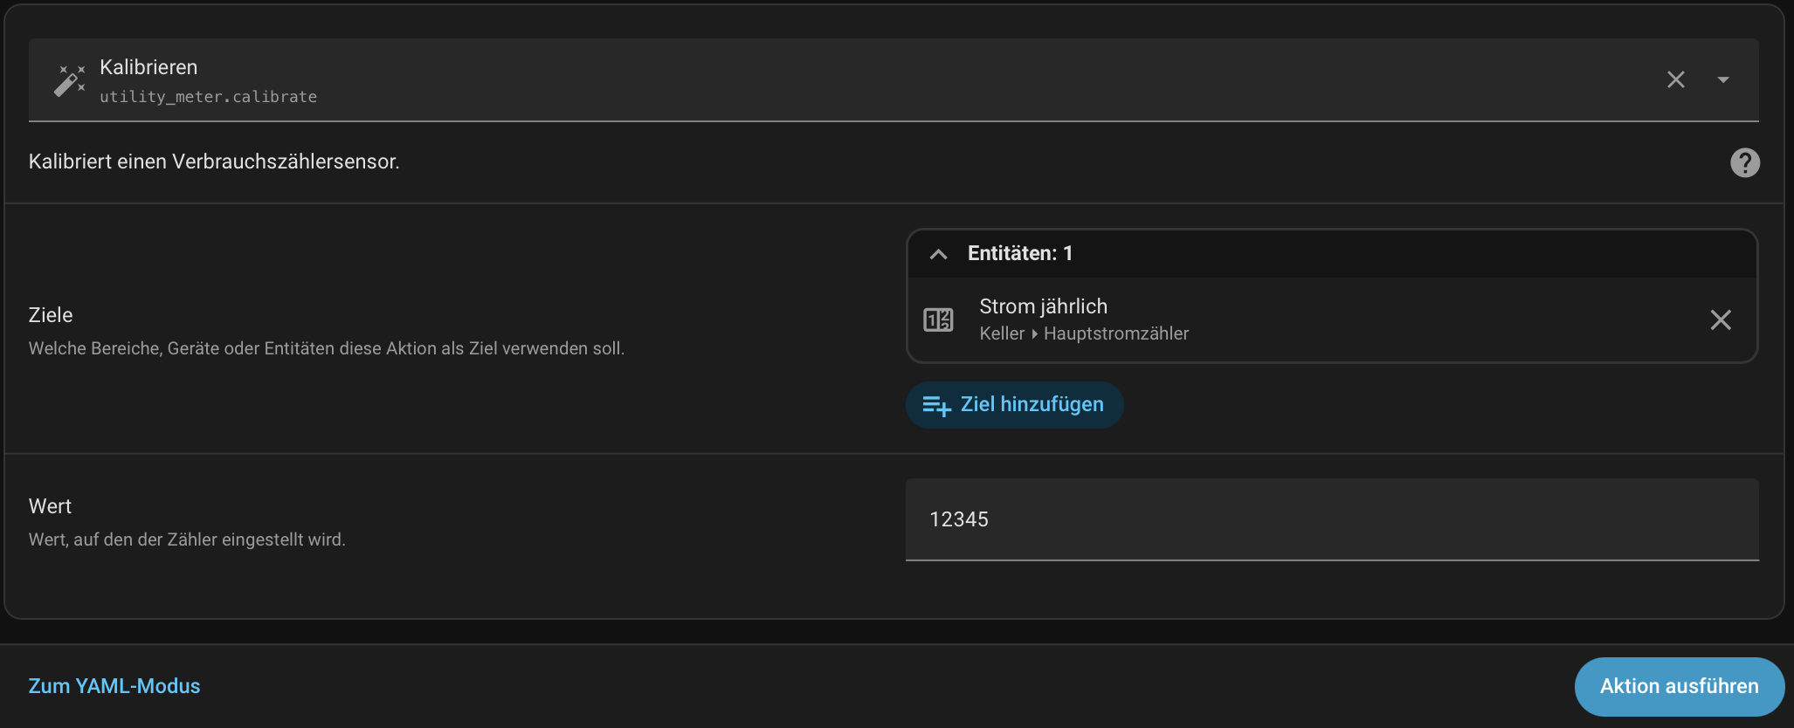Click the list-plus icon in Ziel hinzufügen
Viewport: 1794px width, 728px height.
pos(936,405)
